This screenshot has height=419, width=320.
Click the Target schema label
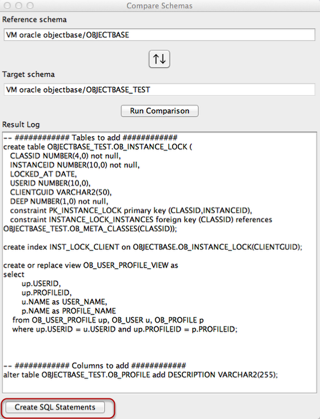[x=29, y=74]
